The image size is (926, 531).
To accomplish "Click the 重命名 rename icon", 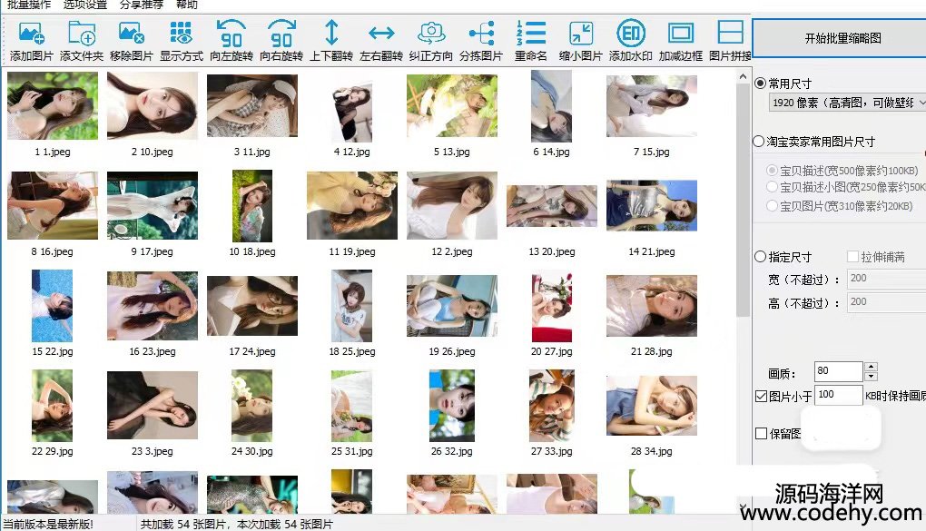I will 531,33.
